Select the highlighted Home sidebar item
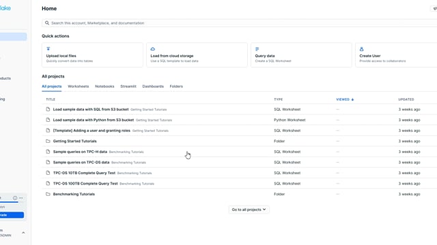 tap(14, 37)
